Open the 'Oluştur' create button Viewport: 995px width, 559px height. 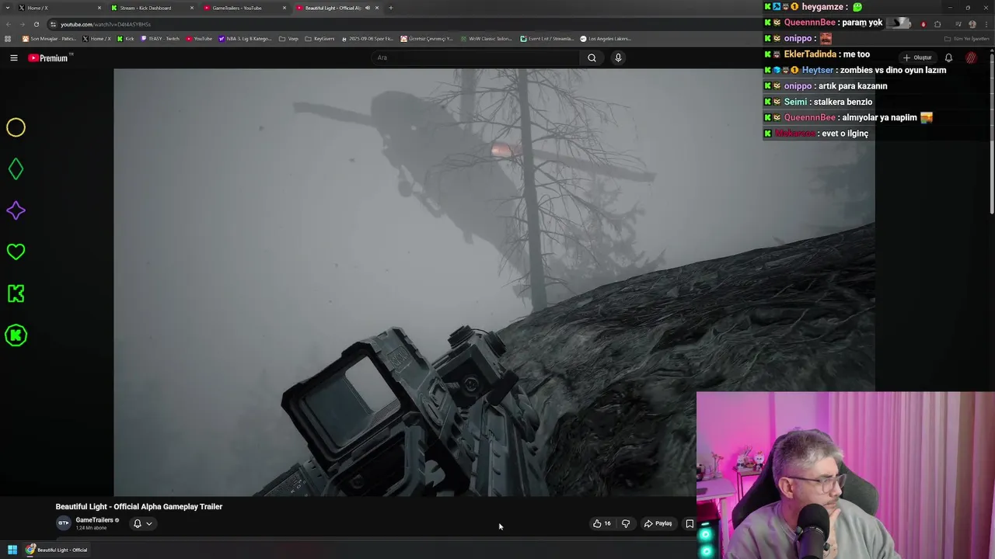click(x=917, y=57)
